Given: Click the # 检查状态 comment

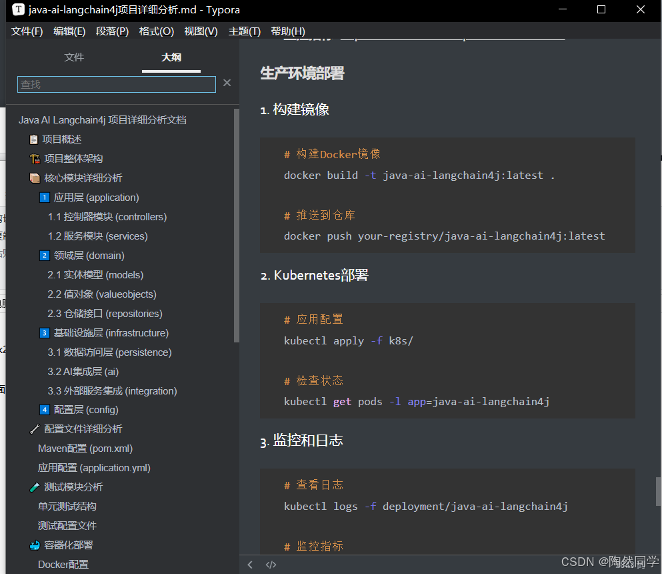Looking at the screenshot, I should coord(313,381).
